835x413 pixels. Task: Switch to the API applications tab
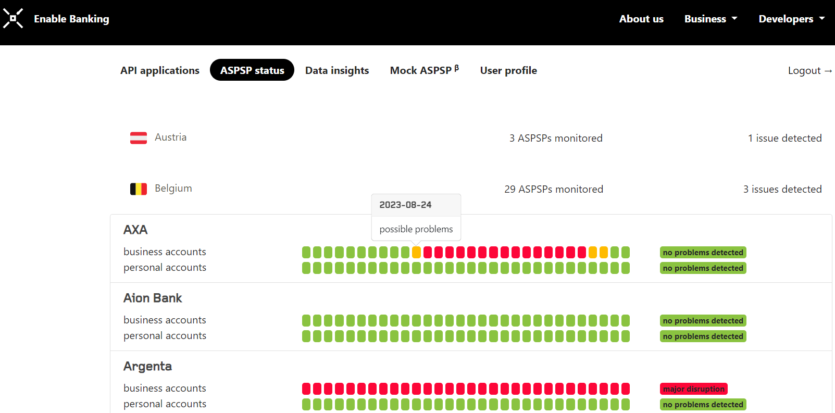[160, 70]
